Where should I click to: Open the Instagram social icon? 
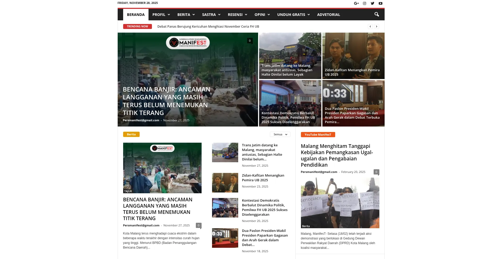(x=364, y=3)
